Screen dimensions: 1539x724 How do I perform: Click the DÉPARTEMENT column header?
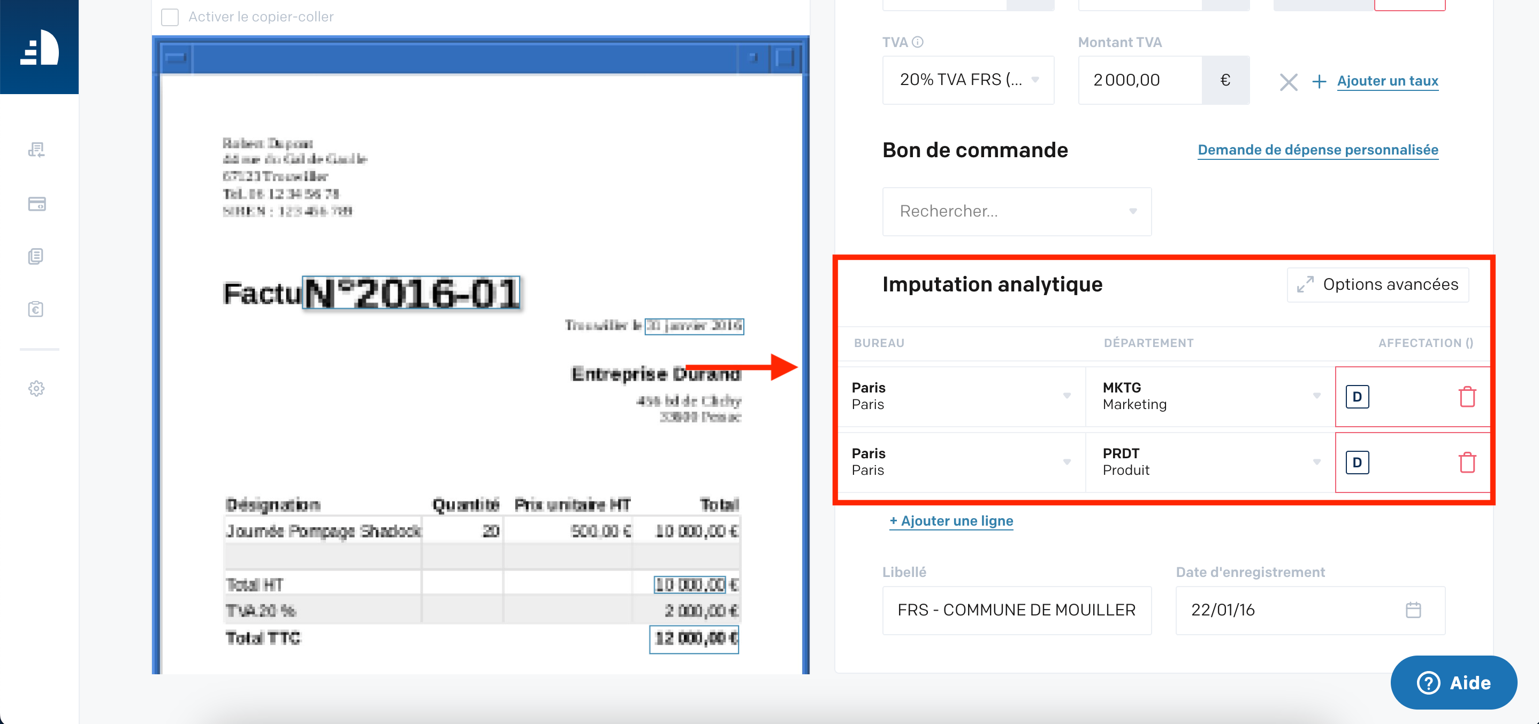(1148, 343)
